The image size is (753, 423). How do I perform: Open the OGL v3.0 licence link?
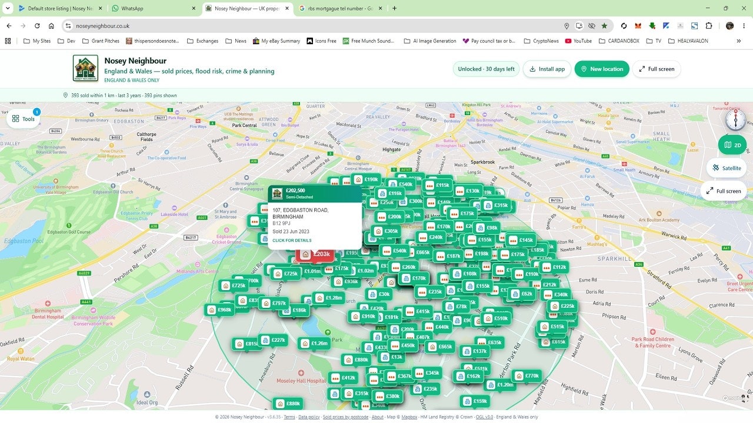pyautogui.click(x=485, y=417)
